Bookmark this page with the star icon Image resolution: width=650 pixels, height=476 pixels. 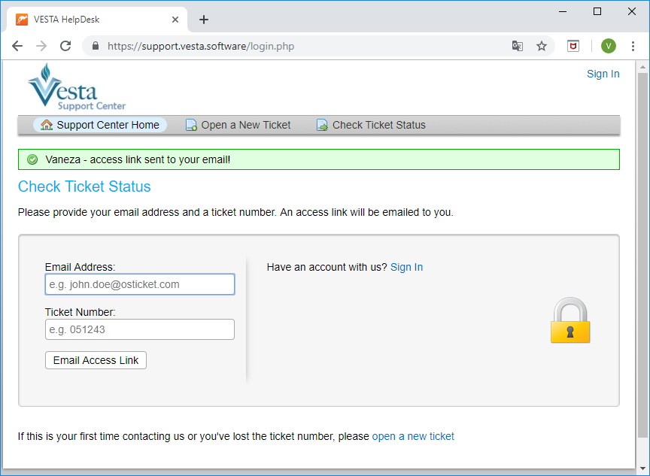click(x=541, y=46)
